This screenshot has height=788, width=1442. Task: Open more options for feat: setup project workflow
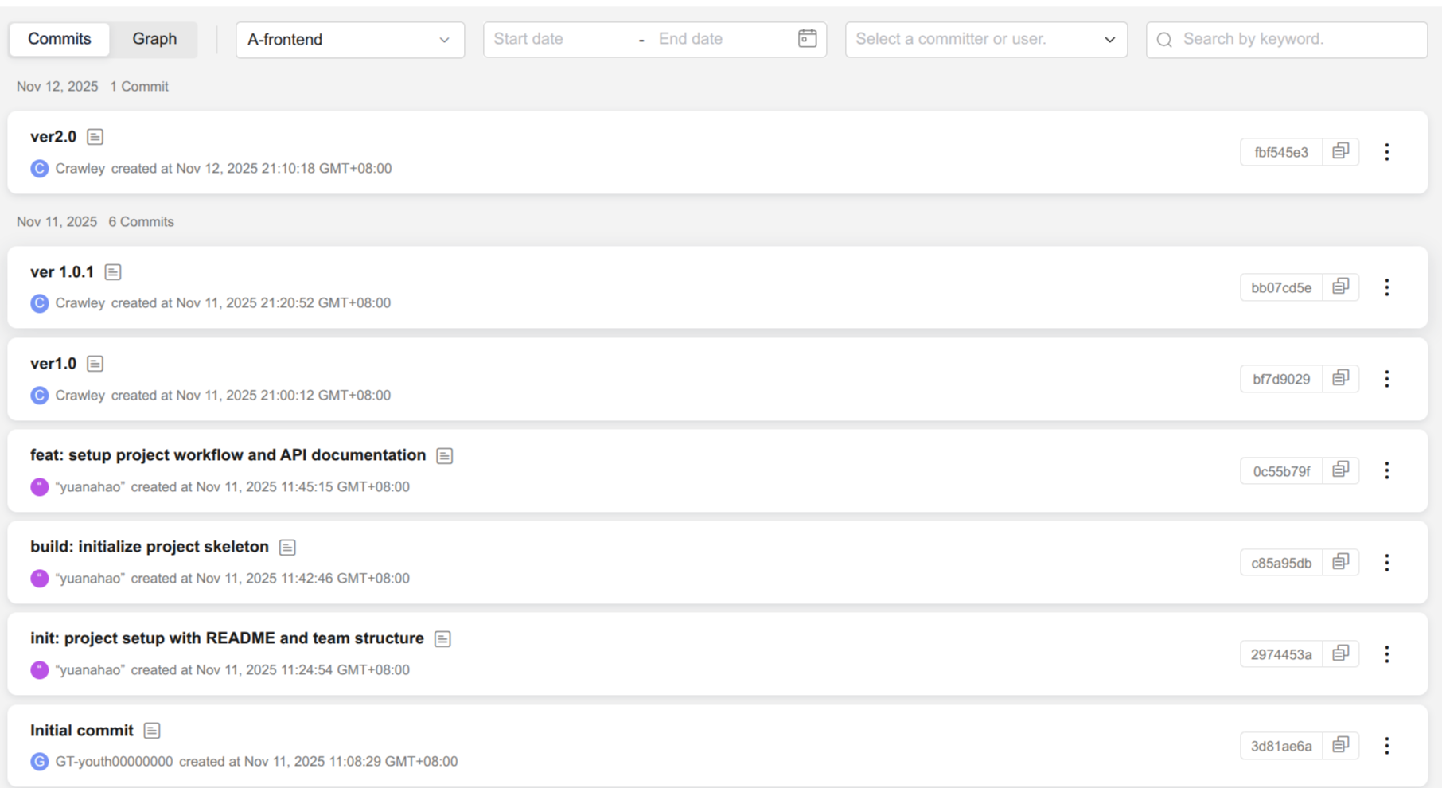click(1387, 470)
